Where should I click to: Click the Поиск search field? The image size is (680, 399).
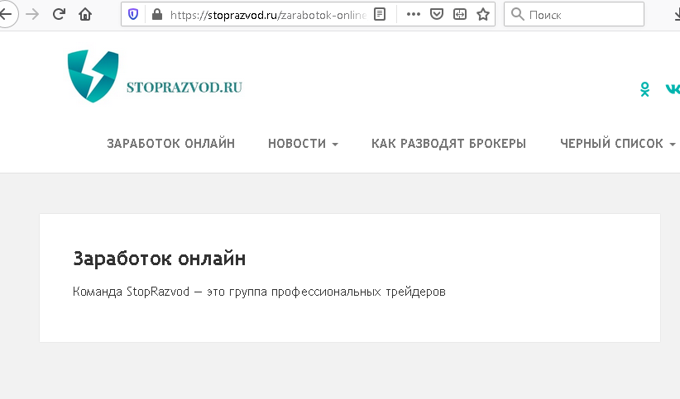[581, 14]
